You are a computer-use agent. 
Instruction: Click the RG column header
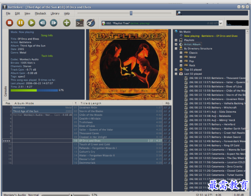[167, 103]
